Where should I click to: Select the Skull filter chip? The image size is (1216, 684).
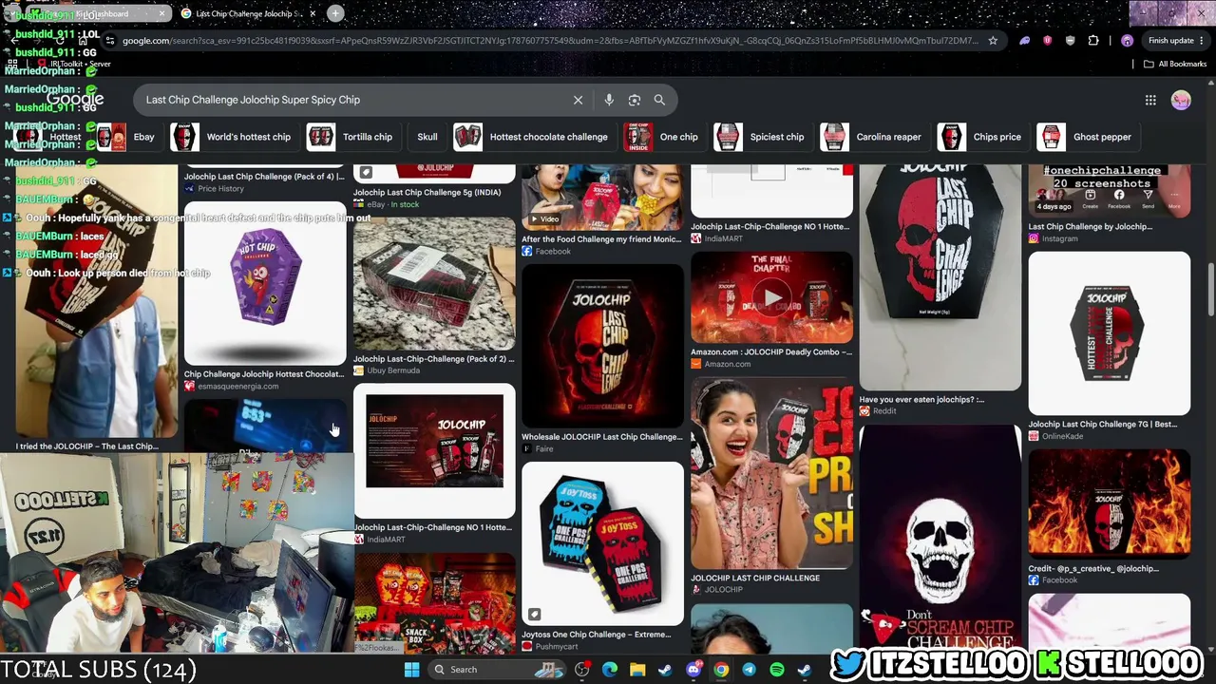(x=427, y=137)
